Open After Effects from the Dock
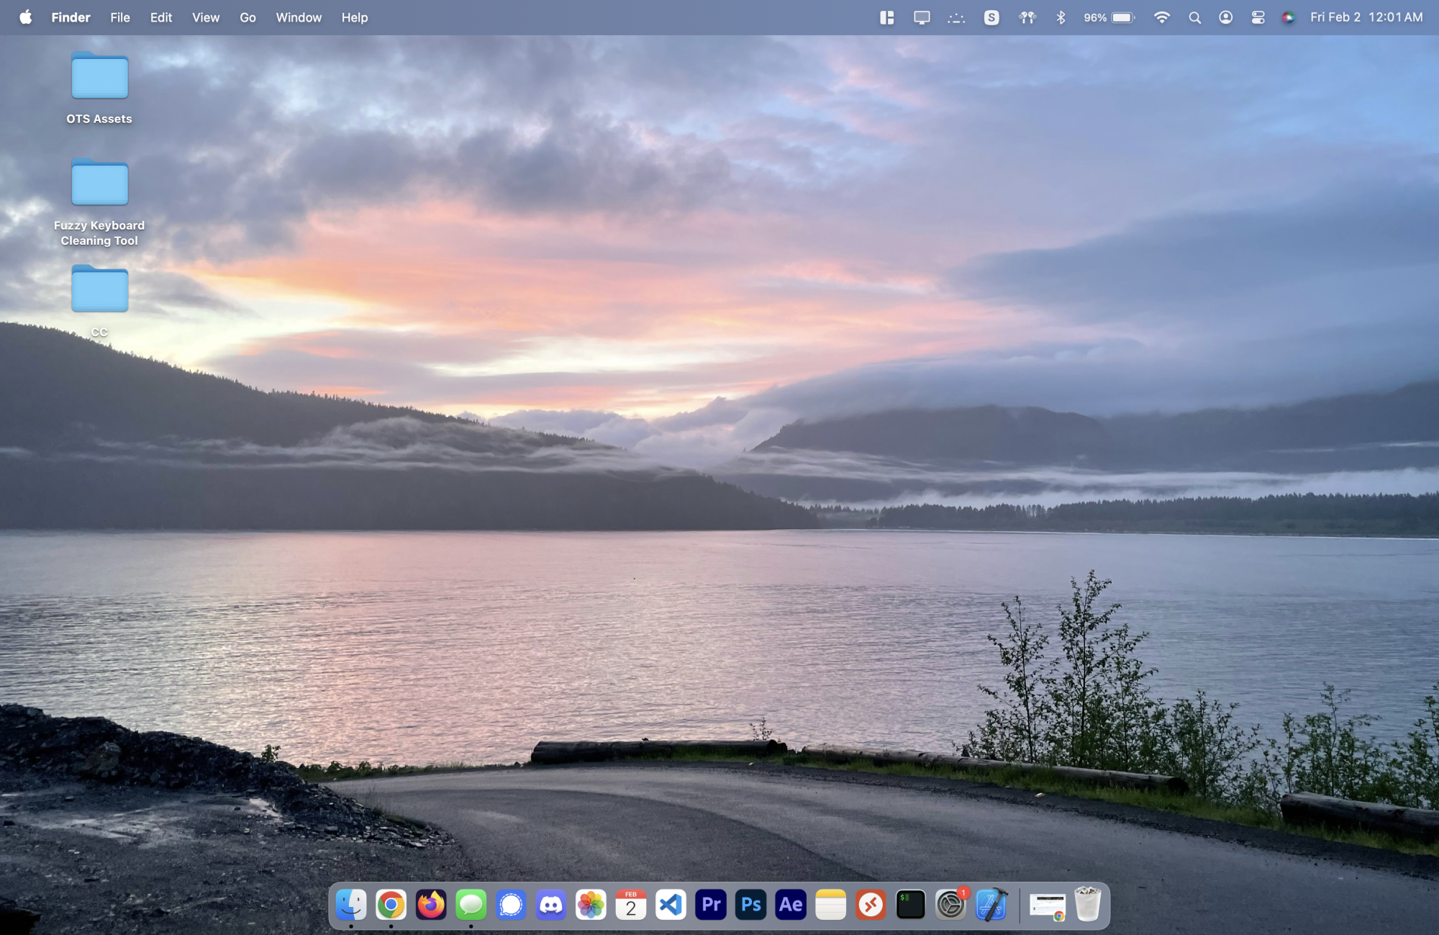This screenshot has height=935, width=1439. [x=791, y=905]
